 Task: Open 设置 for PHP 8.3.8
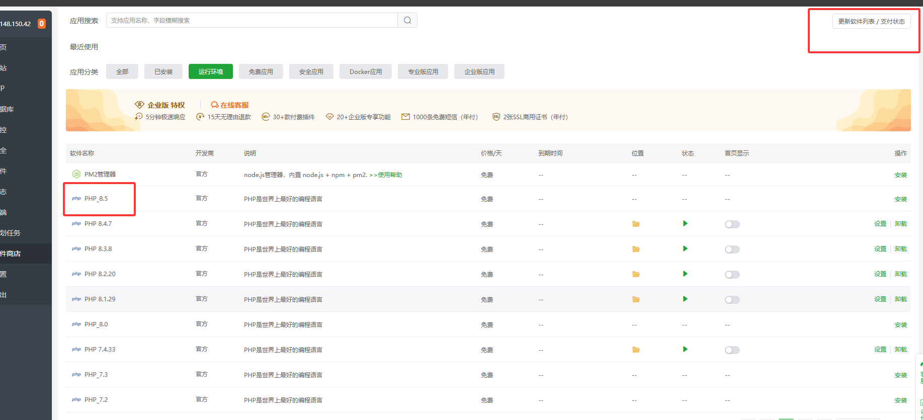(x=880, y=249)
